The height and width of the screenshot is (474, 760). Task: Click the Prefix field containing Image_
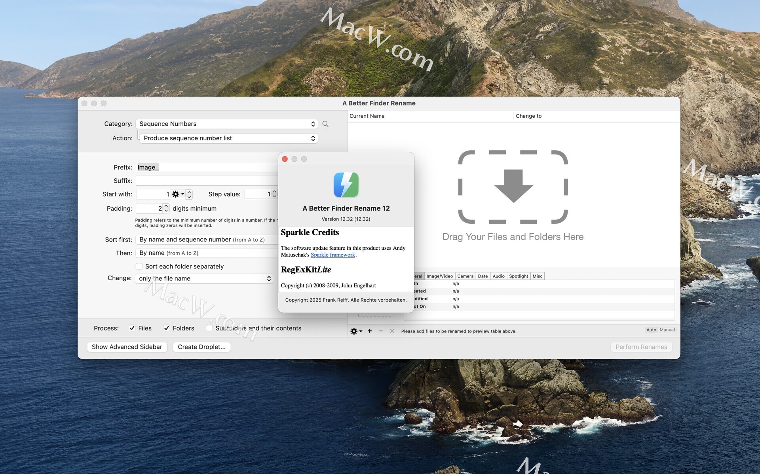click(207, 167)
